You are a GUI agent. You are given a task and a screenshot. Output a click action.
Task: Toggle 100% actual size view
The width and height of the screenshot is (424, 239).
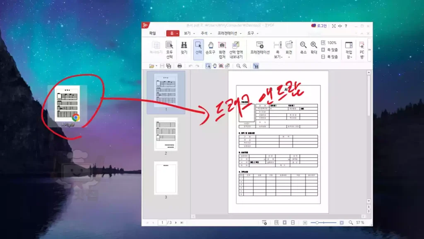coord(329,43)
